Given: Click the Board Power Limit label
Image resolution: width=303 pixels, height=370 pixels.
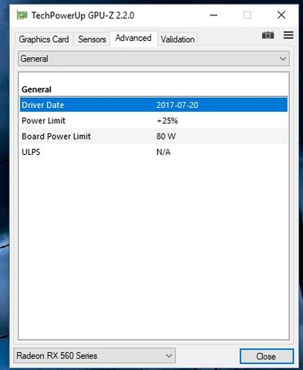Looking at the screenshot, I should point(56,136).
